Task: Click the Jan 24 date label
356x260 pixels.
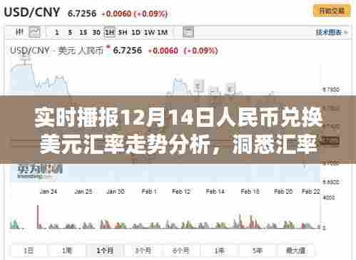Action: click(49, 192)
